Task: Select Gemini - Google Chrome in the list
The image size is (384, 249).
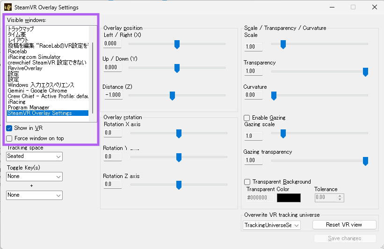Action: [x=48, y=91]
